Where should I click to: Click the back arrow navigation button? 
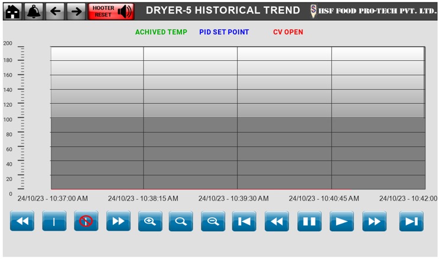pyautogui.click(x=55, y=11)
